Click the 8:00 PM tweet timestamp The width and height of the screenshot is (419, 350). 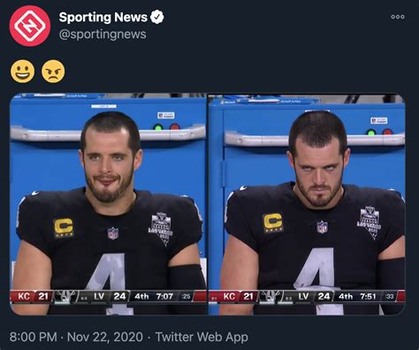point(34,337)
